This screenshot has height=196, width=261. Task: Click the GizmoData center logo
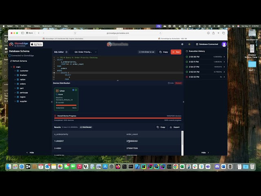117,44
